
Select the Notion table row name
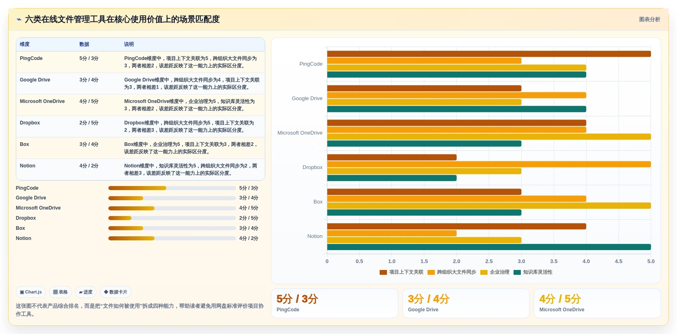28,166
